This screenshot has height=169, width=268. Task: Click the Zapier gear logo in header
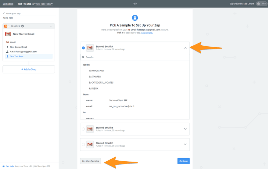pyautogui.click(x=135, y=4)
